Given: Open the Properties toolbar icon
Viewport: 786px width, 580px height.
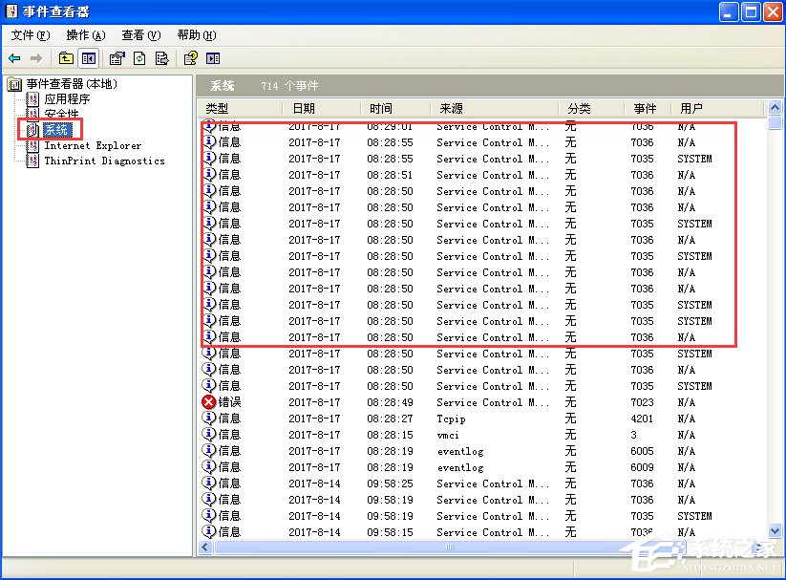Looking at the screenshot, I should tap(117, 58).
